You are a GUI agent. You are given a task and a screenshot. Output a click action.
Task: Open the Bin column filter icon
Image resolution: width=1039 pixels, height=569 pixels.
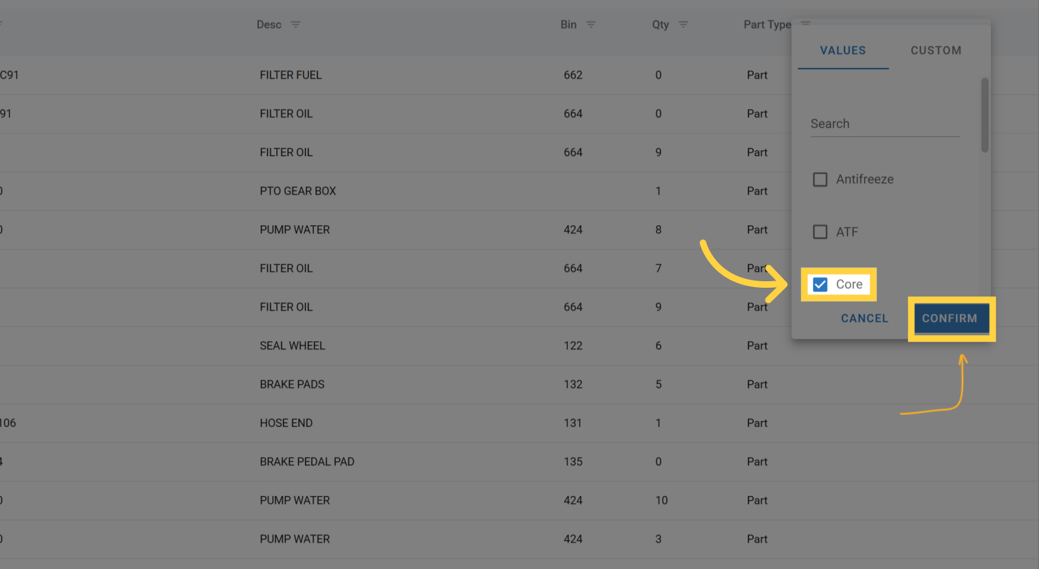(591, 24)
